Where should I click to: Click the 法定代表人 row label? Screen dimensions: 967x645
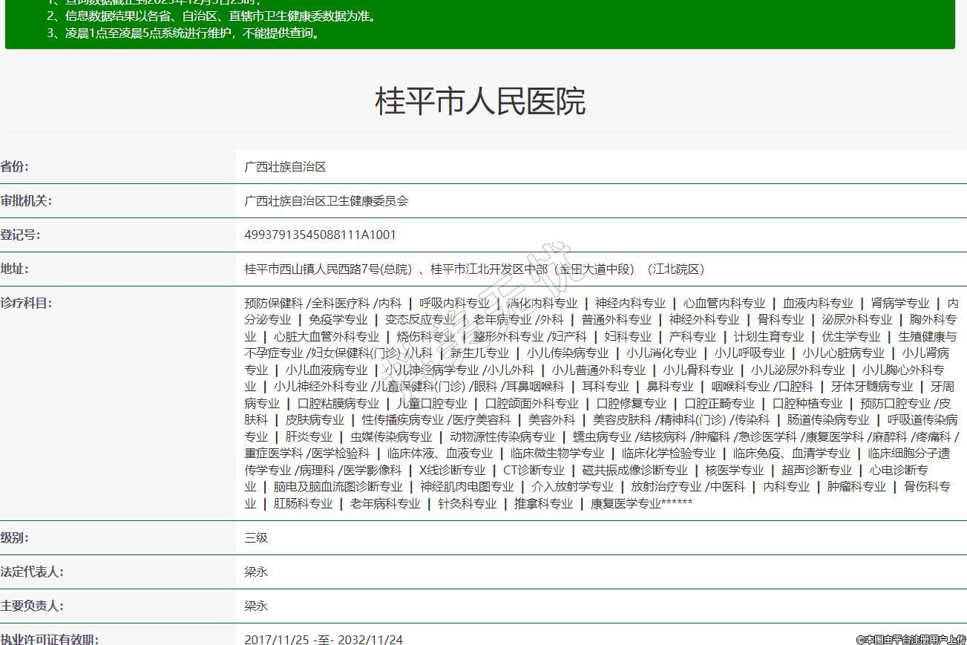pos(32,572)
